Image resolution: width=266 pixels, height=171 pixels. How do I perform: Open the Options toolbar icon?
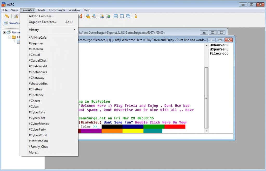tap(16, 16)
